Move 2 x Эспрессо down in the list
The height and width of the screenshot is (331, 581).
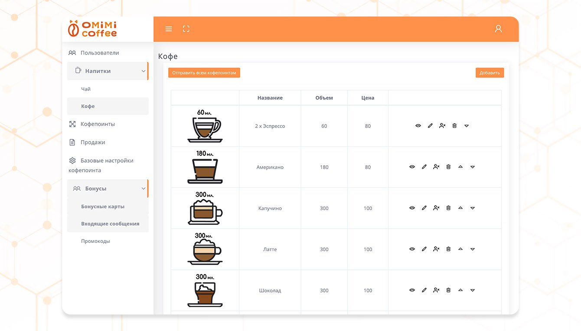point(467,126)
